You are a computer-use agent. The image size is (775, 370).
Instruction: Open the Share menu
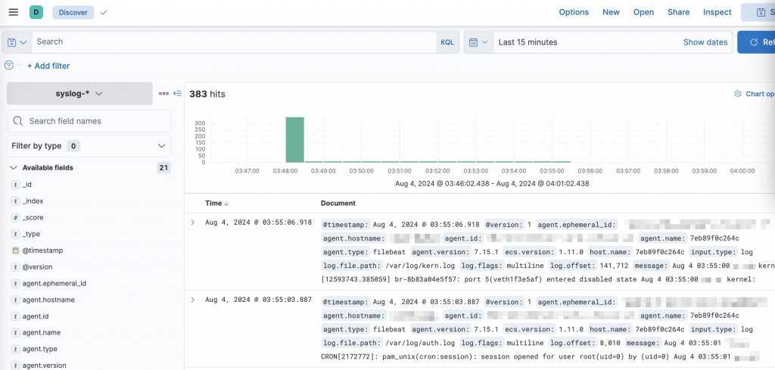(679, 12)
